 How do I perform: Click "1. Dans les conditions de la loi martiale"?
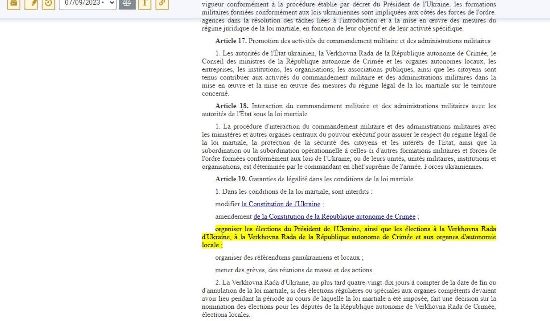tap(272, 192)
